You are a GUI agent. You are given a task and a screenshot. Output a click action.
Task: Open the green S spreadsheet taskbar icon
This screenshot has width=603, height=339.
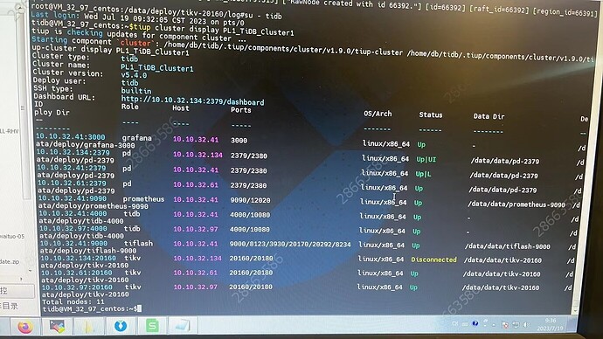(152, 326)
